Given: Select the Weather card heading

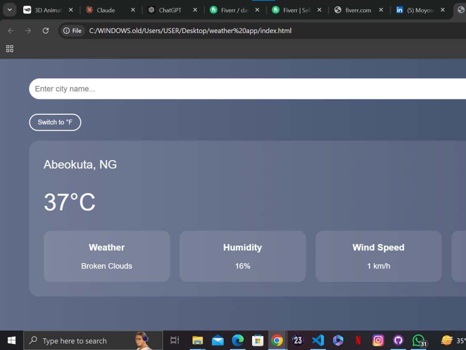Looking at the screenshot, I should point(107,247).
